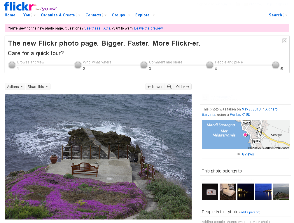This screenshot has width=294, height=223.
Task: Select the pink location marker on the map
Action: click(246, 135)
